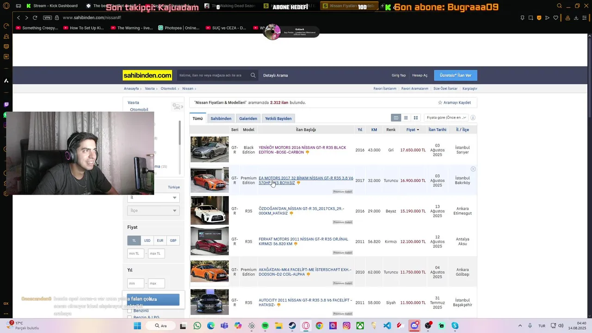Click Hesap Aç link

coord(420,75)
